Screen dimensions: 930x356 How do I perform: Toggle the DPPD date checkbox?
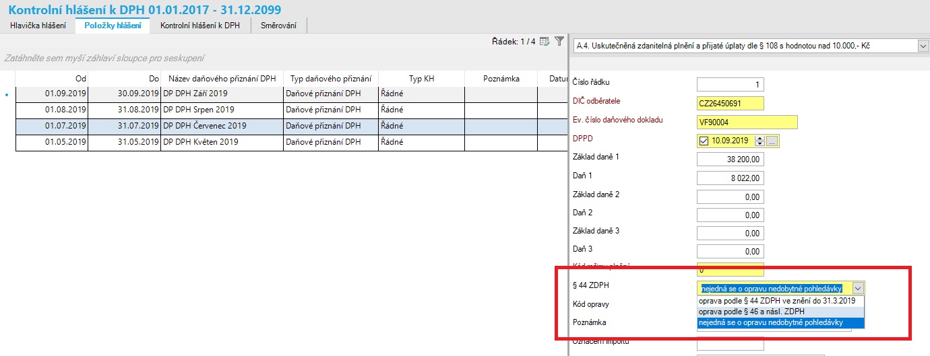(x=704, y=141)
